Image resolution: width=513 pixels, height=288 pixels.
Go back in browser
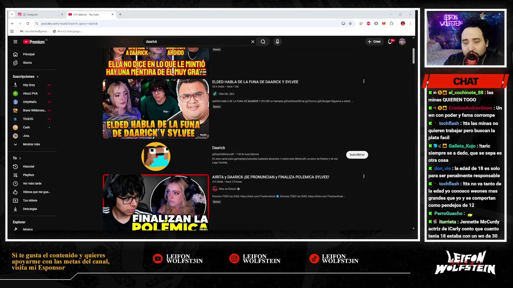(x=12, y=24)
